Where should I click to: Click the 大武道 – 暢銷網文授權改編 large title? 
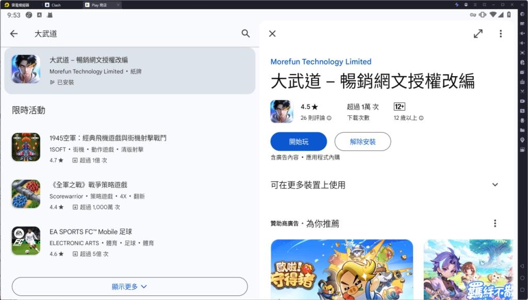(372, 81)
